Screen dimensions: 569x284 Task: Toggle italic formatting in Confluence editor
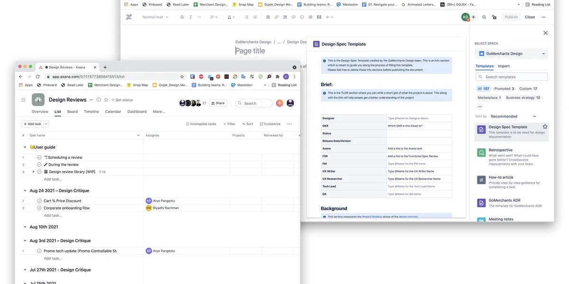click(191, 17)
